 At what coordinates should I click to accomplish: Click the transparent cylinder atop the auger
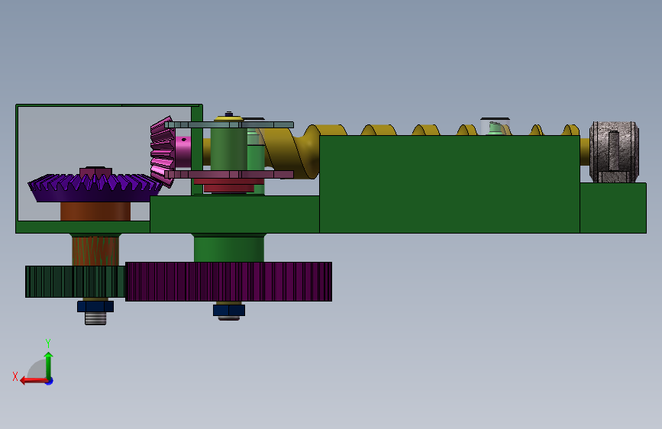pyautogui.click(x=496, y=126)
